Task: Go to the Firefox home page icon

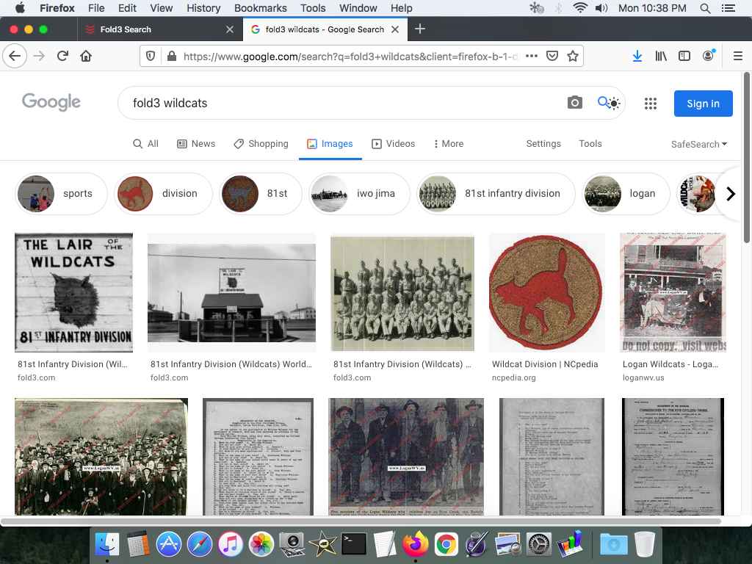Action: (x=86, y=56)
